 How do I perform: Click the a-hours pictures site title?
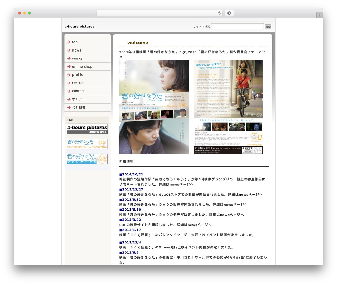(79, 26)
